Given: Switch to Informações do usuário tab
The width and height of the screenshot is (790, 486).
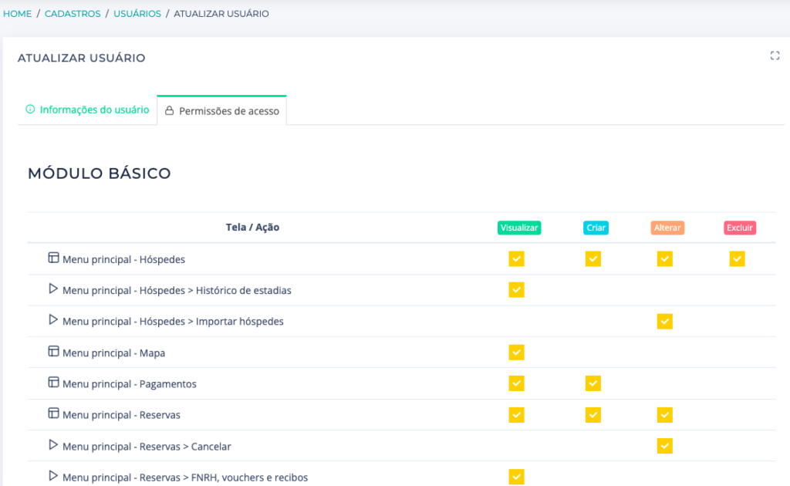Looking at the screenshot, I should pyautogui.click(x=88, y=110).
